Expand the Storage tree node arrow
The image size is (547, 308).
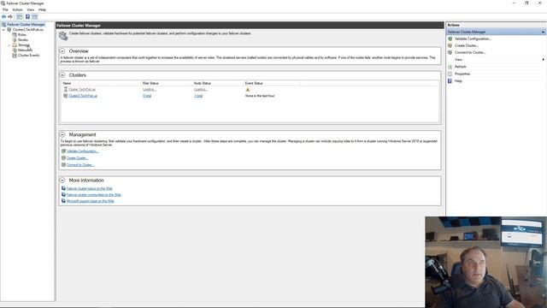coord(9,45)
